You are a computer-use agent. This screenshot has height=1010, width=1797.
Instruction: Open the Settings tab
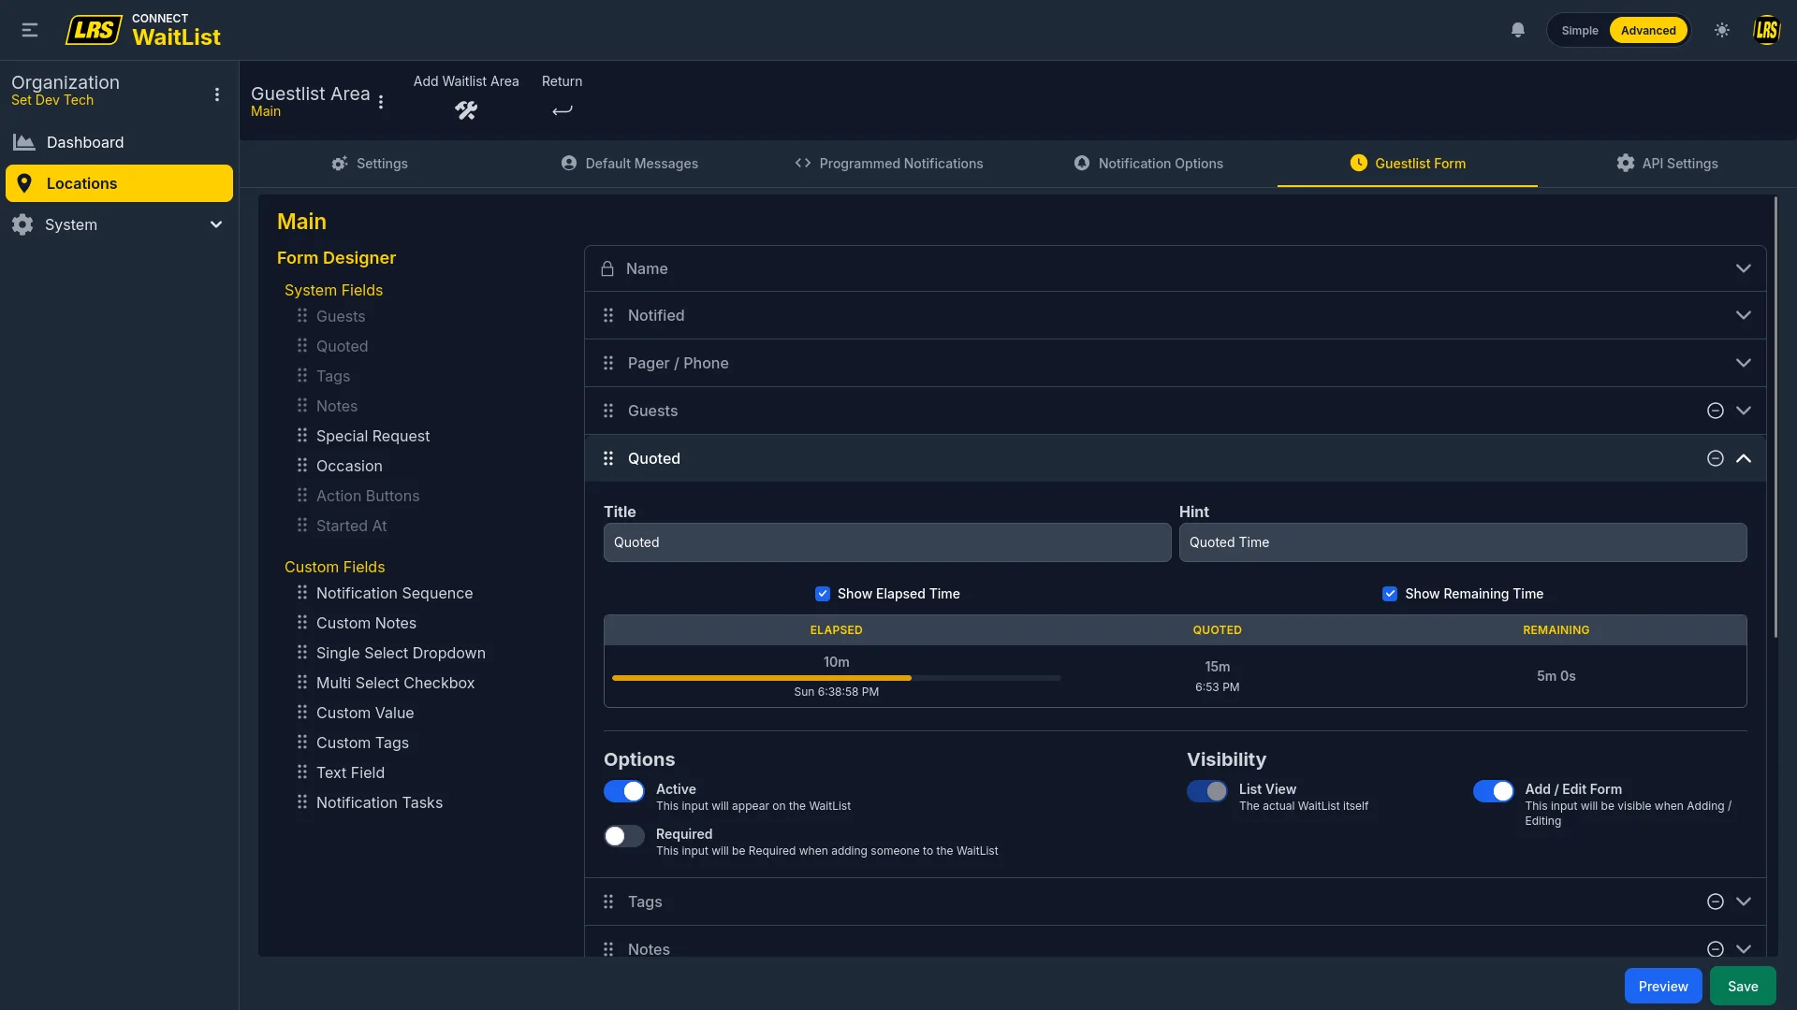370,164
